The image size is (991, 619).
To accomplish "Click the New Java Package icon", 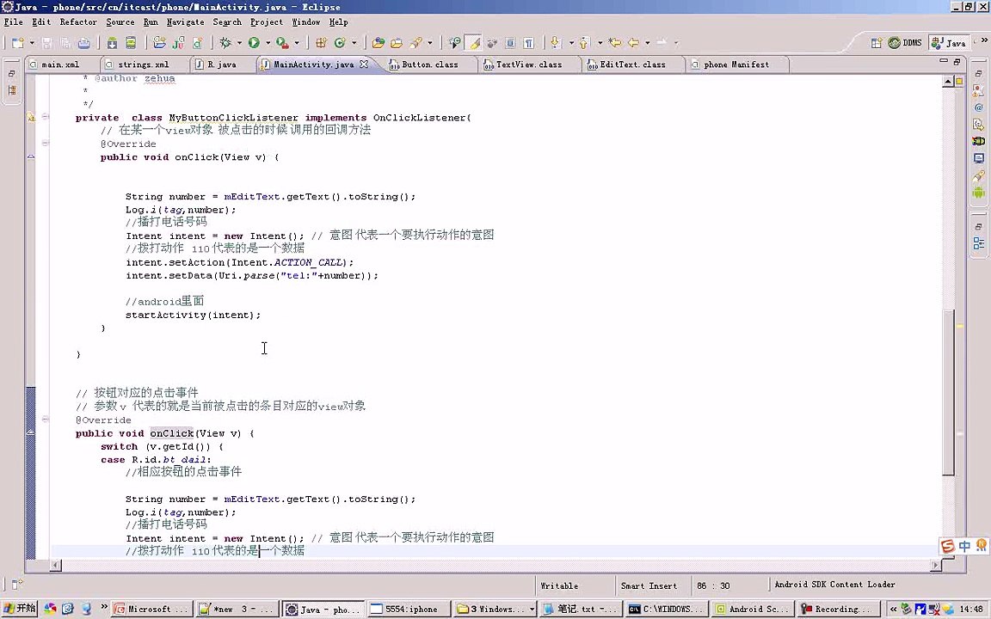I will pyautogui.click(x=321, y=43).
